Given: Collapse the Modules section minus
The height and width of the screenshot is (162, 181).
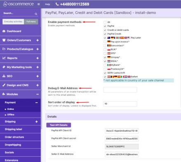Looking at the screenshot, I should pyautogui.click(x=38, y=94).
